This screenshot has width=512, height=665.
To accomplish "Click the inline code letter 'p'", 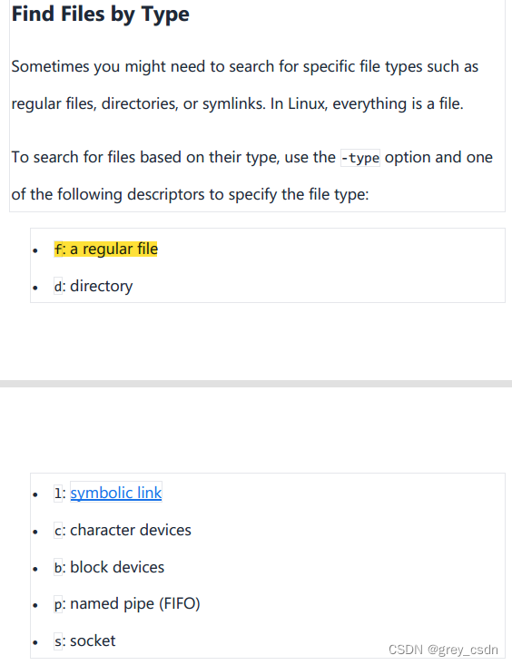I will (x=58, y=605).
